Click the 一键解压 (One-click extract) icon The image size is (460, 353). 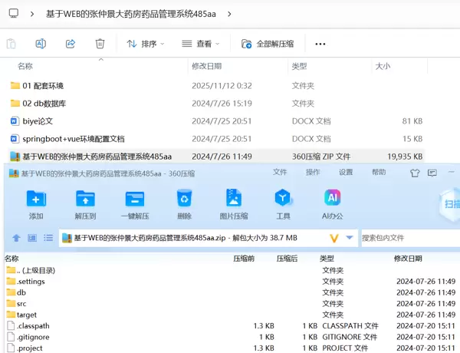(135, 200)
